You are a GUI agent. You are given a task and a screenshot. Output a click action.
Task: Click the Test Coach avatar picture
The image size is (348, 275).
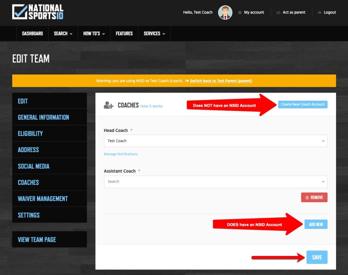(225, 13)
